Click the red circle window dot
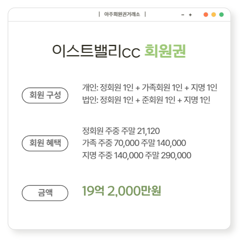 point(206,15)
